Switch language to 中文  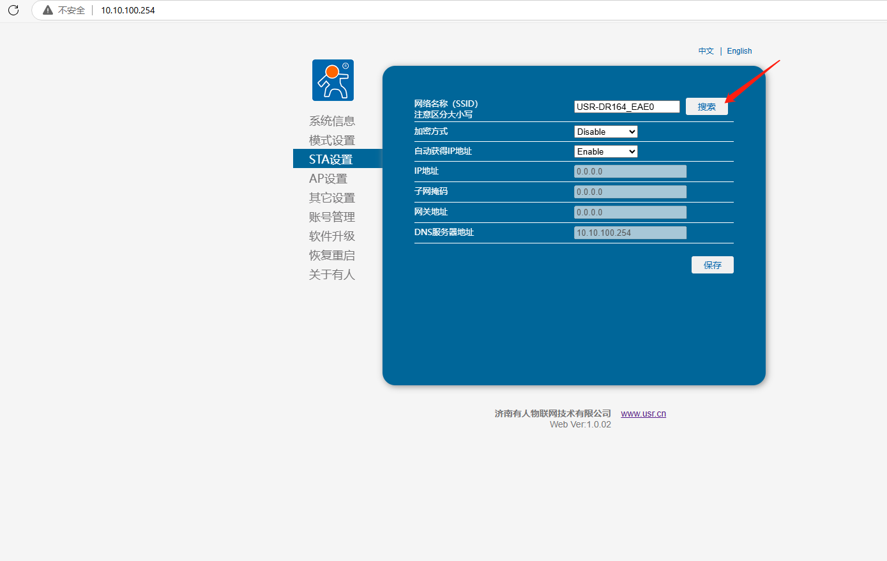click(706, 51)
